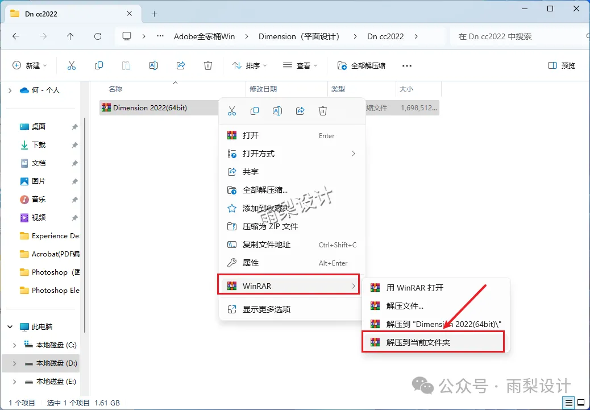
Task: Click the 全部解压缩 toolbar button
Action: click(x=362, y=65)
